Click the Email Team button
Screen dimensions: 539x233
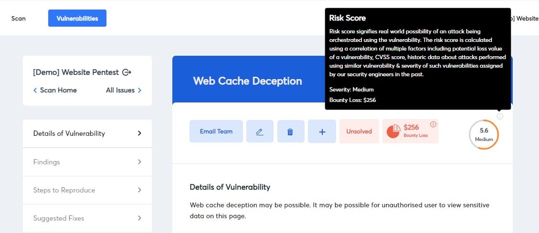tap(216, 132)
